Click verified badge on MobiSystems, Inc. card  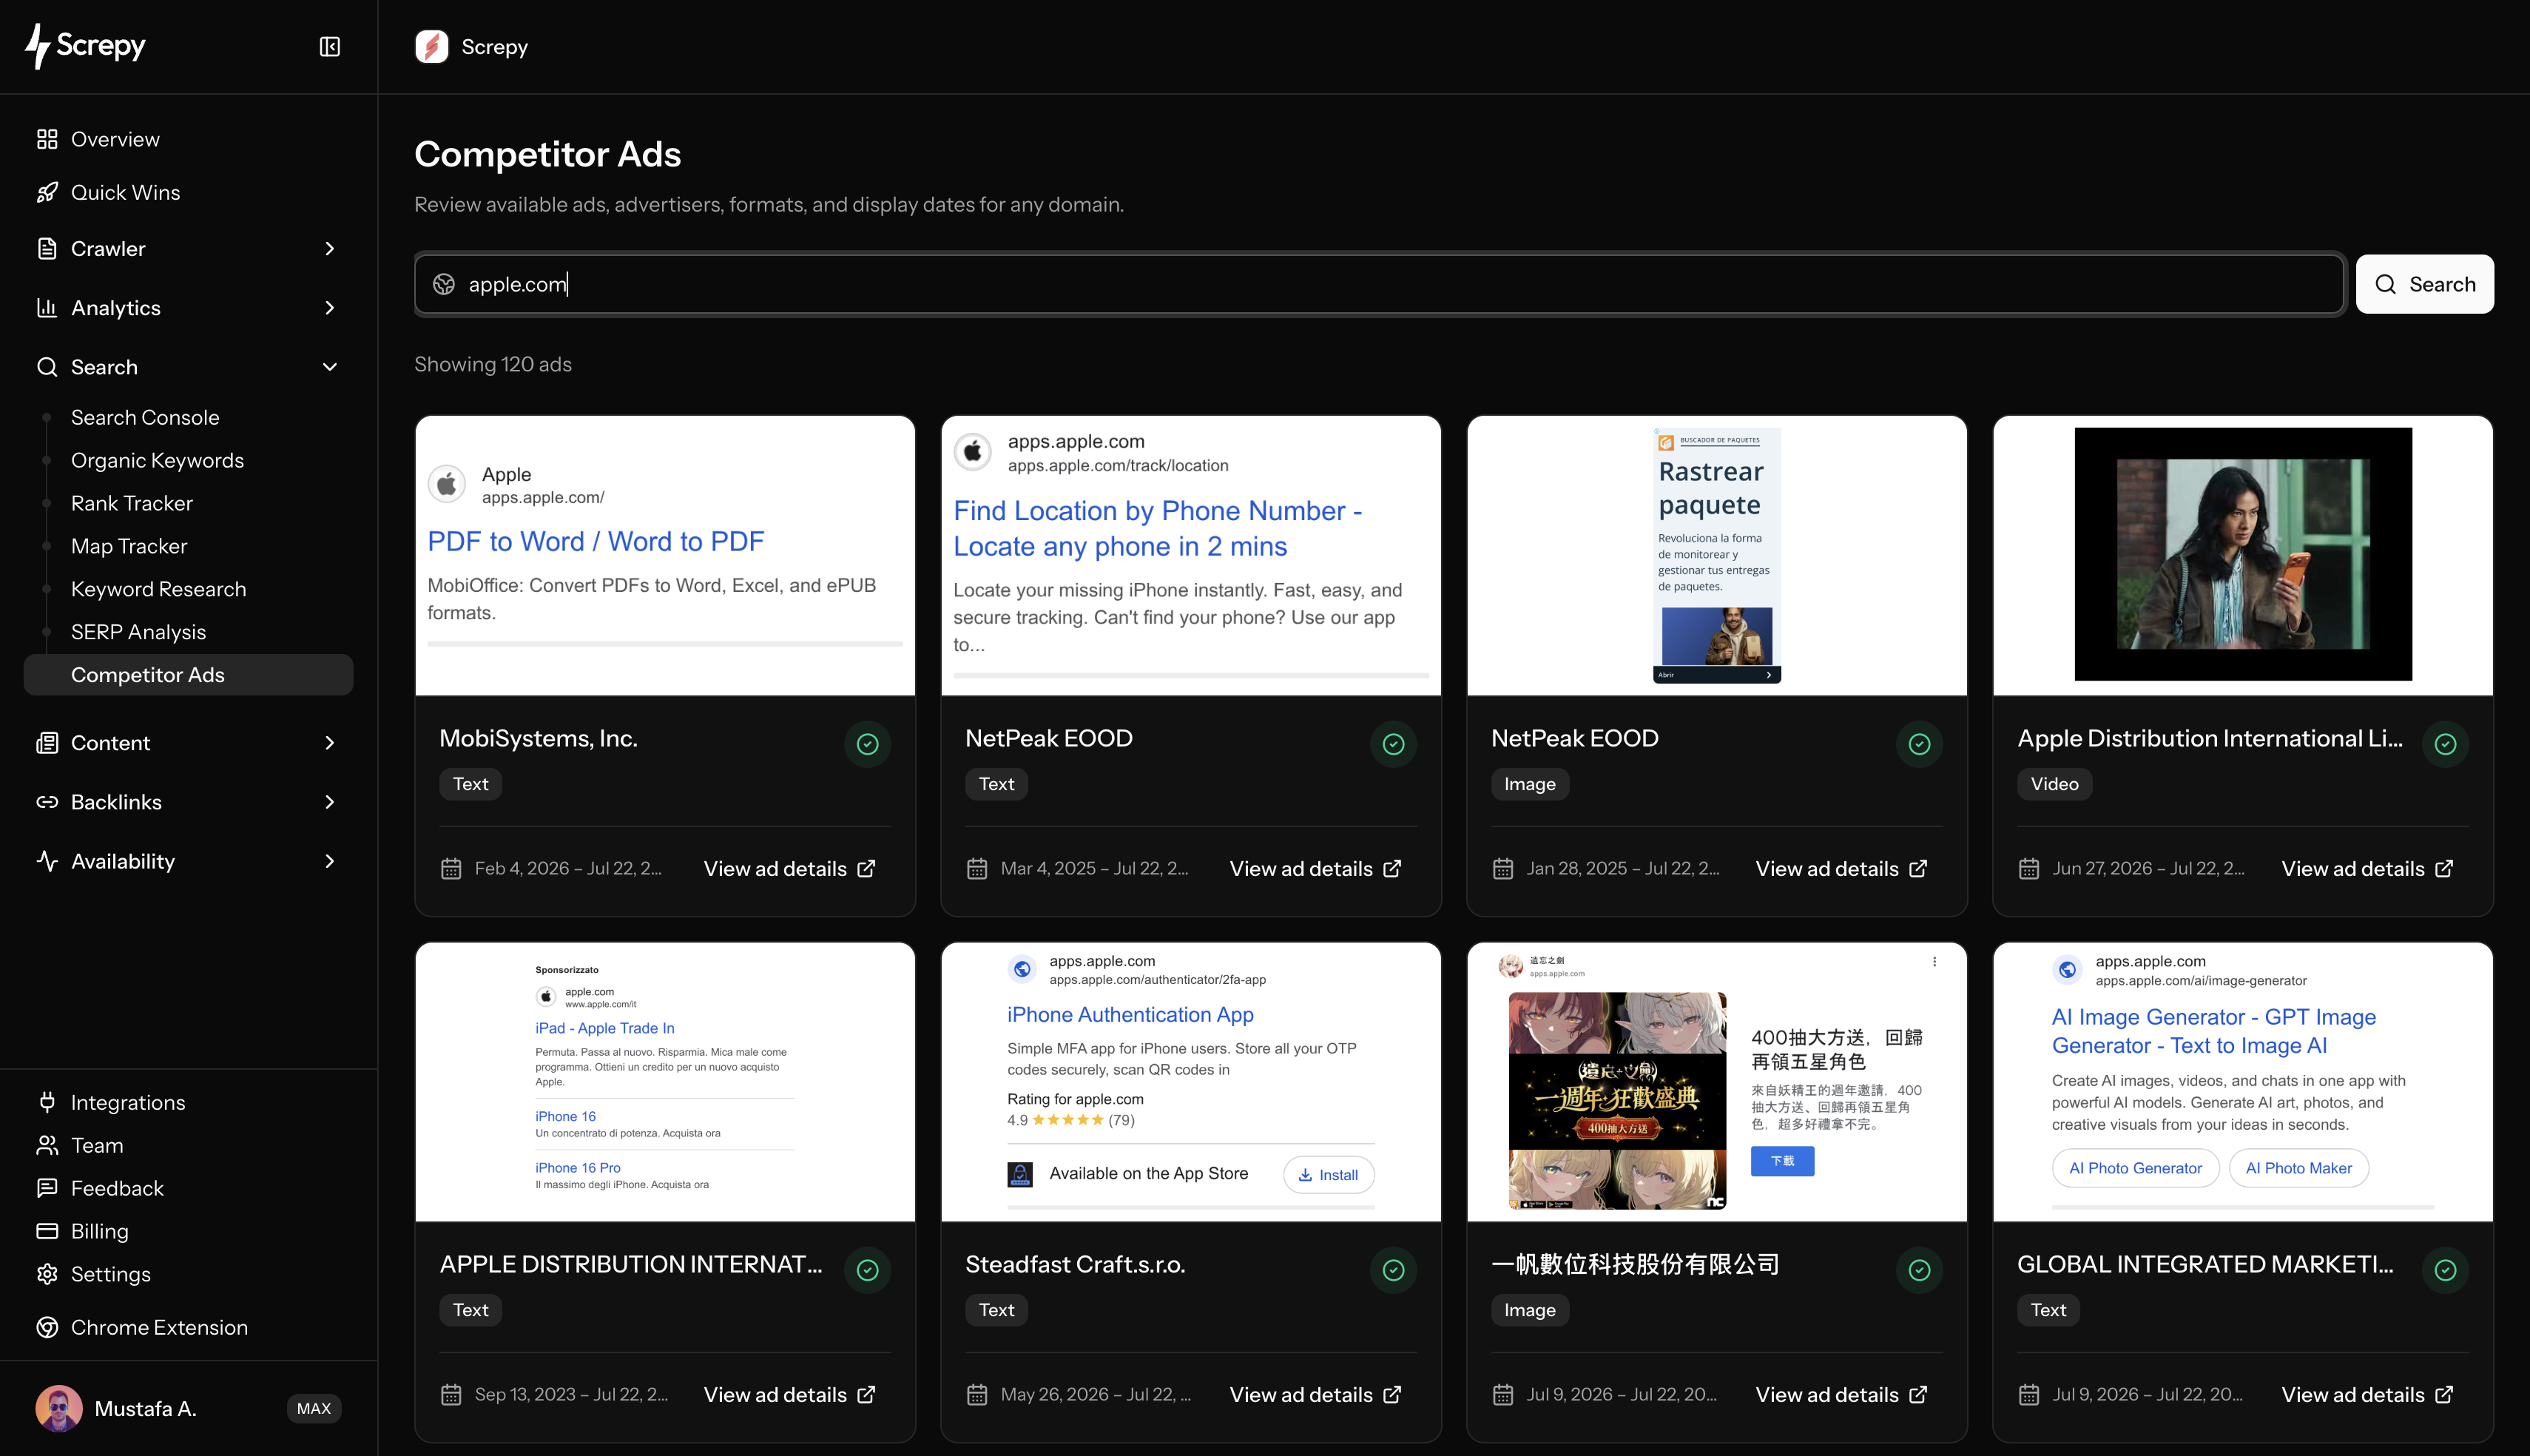[x=868, y=744]
